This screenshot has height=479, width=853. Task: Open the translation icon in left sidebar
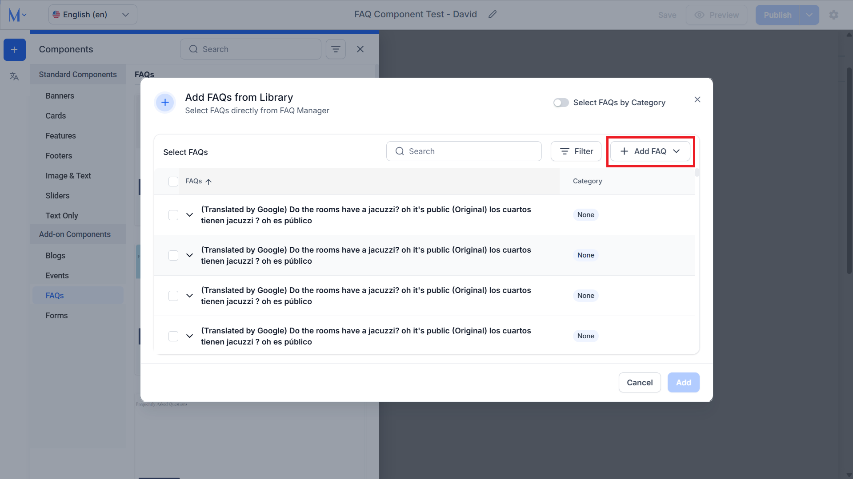click(14, 76)
